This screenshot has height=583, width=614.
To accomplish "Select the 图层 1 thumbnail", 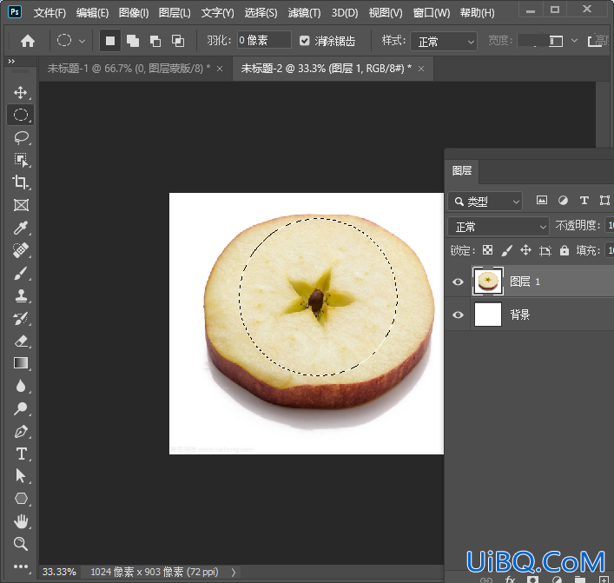I will (x=487, y=282).
